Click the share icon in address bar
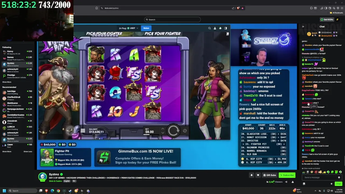Screen dimensions: 345x194 point(233,8)
